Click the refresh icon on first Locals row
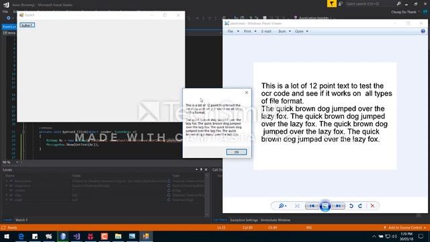 (169, 181)
